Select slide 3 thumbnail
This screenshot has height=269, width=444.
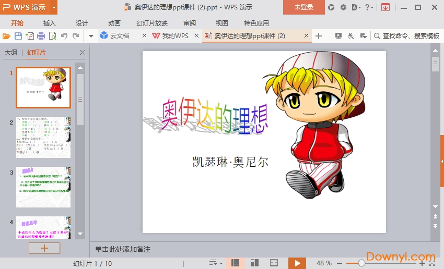pos(43,187)
